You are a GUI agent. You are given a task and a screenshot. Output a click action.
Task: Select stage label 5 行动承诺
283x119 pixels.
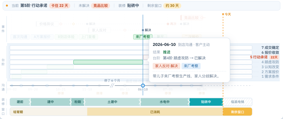(259, 57)
